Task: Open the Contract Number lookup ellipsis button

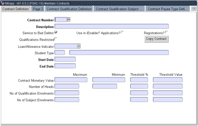Action: [69, 19]
